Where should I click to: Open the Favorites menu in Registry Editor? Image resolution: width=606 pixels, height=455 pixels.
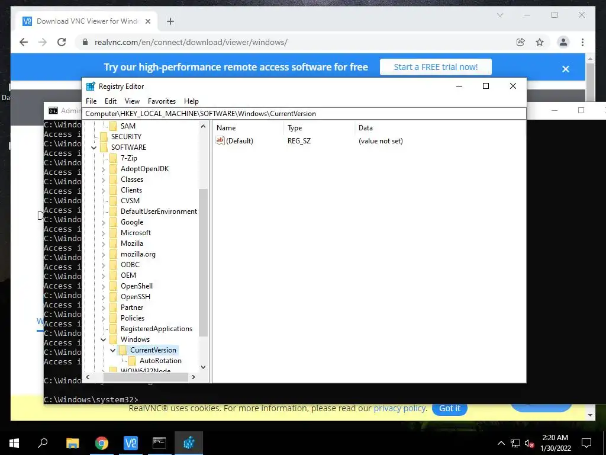162,101
